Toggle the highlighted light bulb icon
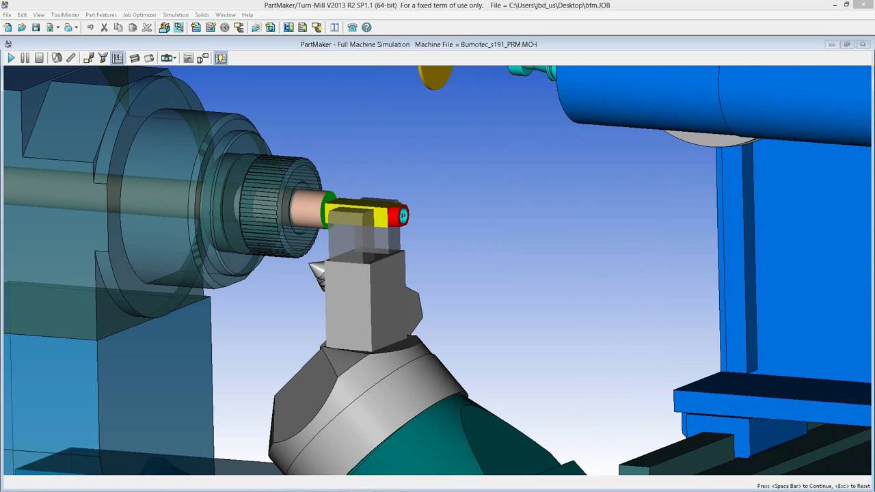This screenshot has height=492, width=875. click(x=221, y=58)
